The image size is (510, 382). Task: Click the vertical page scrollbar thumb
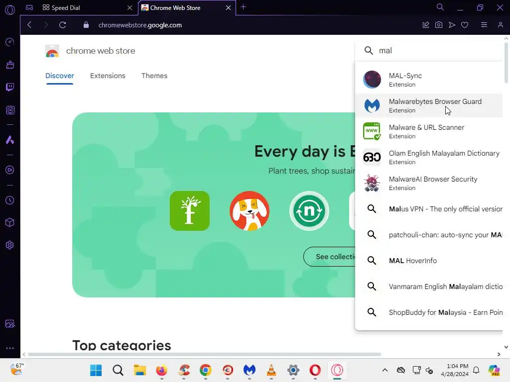coord(506,62)
